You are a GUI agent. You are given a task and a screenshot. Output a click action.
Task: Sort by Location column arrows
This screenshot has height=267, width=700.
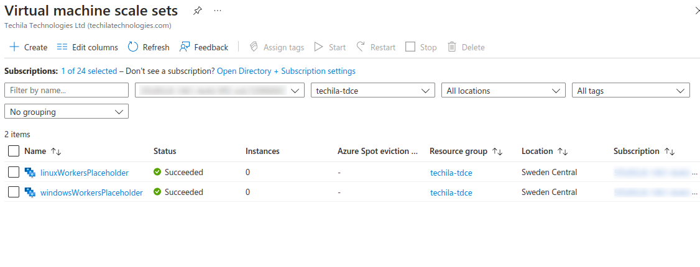(562, 152)
